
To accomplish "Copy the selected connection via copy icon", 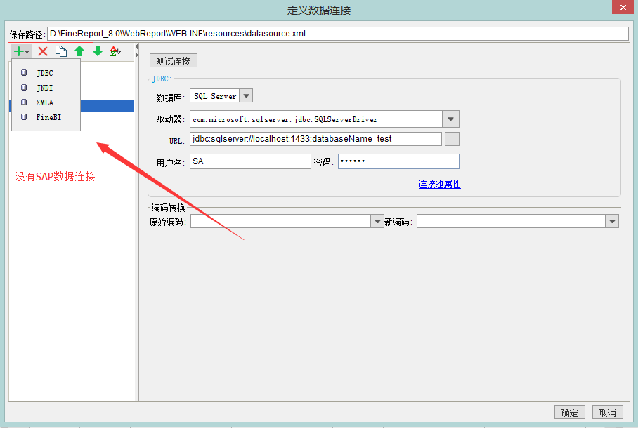I will (x=61, y=51).
